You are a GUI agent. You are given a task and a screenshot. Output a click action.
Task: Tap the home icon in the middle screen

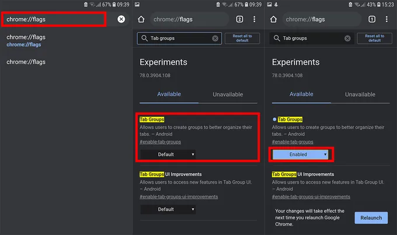tap(141, 19)
